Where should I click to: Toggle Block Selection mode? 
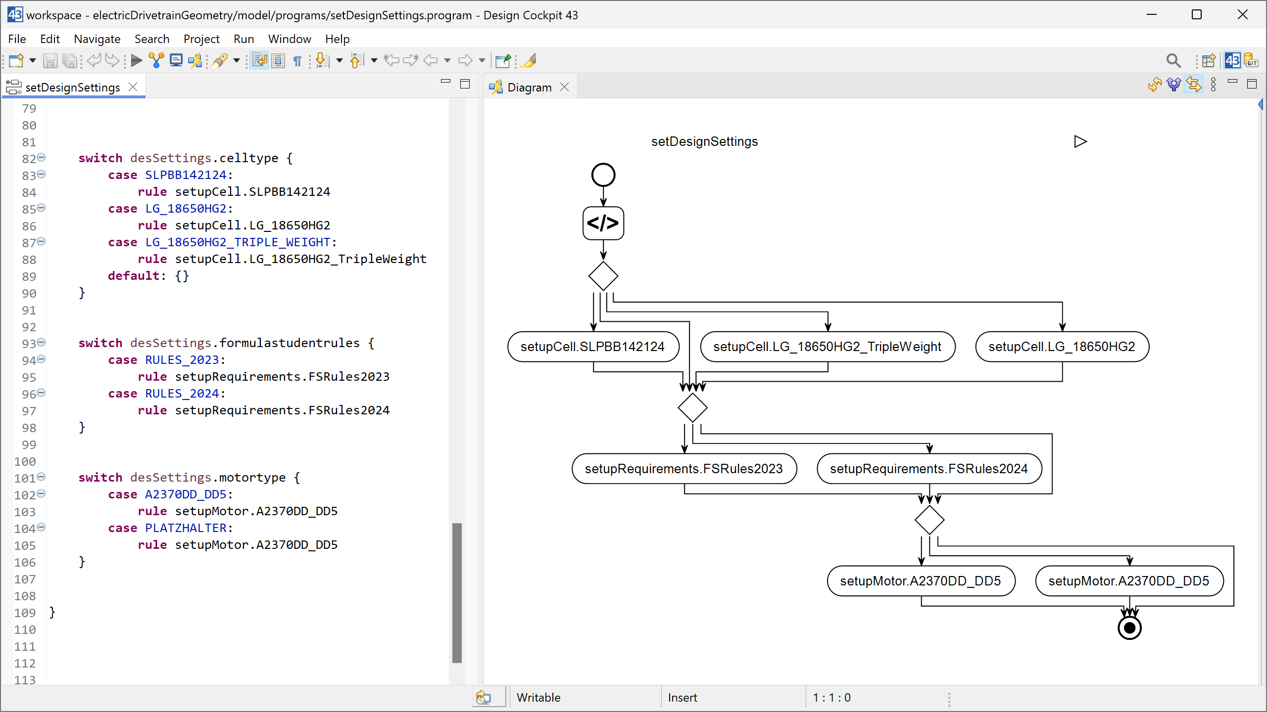pos(278,60)
